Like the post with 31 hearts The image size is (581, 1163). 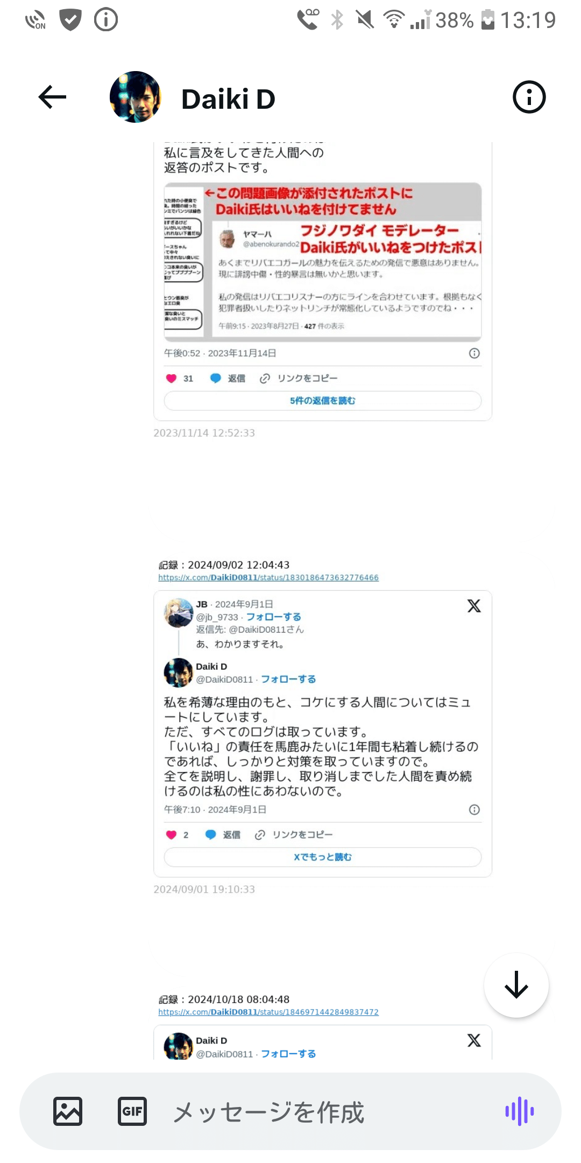point(172,379)
